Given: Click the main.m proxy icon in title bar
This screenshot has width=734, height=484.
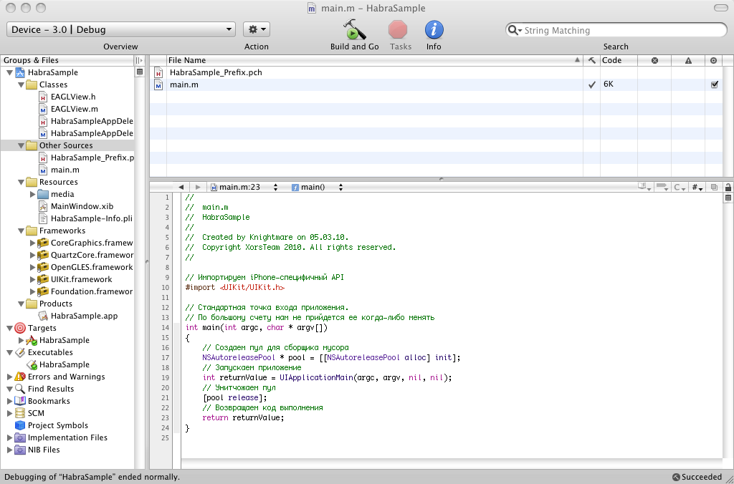Looking at the screenshot, I should [x=312, y=8].
